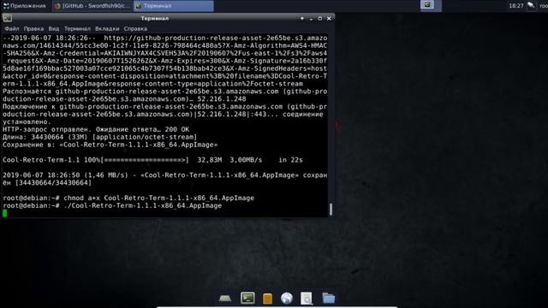548x308 pixels.
Task: Minimize the Терминал window
Action: pyautogui.click(x=311, y=19)
